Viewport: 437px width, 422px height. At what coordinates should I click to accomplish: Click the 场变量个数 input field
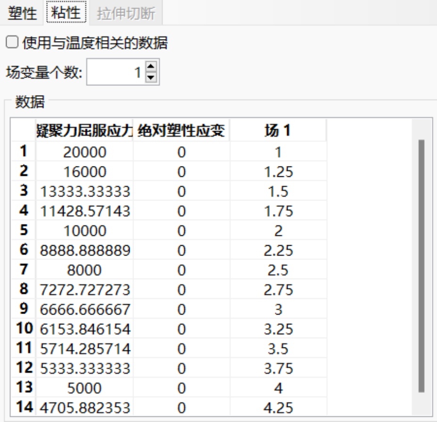(115, 73)
